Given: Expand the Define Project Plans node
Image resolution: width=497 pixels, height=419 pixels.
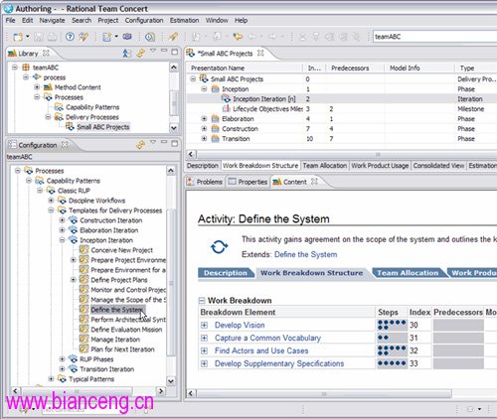Looking at the screenshot, I should click(74, 280).
